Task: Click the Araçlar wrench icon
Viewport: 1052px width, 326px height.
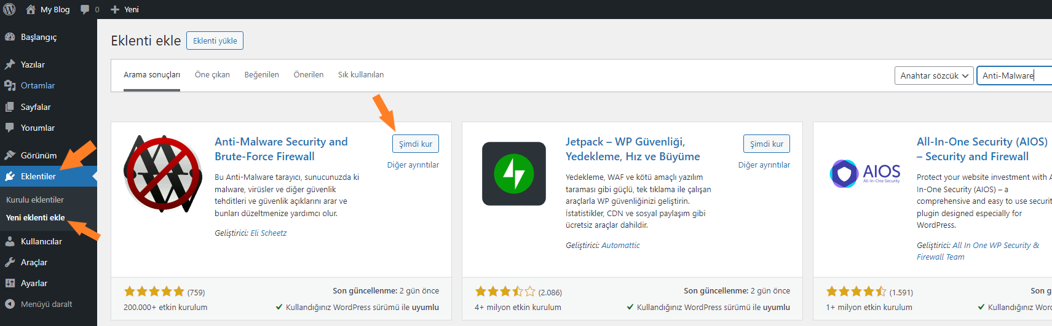Action: click(x=10, y=262)
